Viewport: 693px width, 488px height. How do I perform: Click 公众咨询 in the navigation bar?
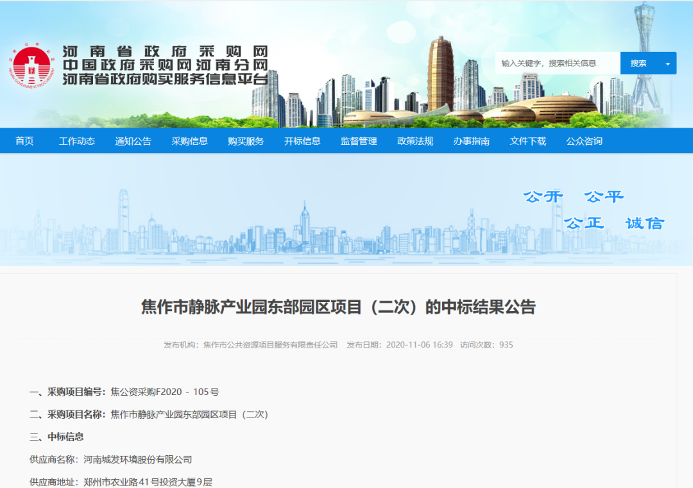pos(584,141)
